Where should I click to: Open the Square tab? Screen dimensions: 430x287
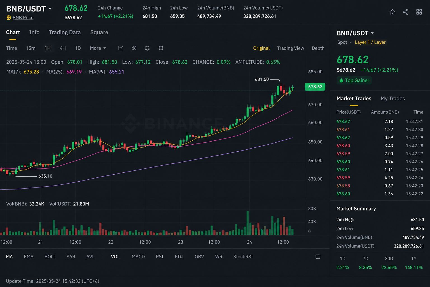click(99, 32)
